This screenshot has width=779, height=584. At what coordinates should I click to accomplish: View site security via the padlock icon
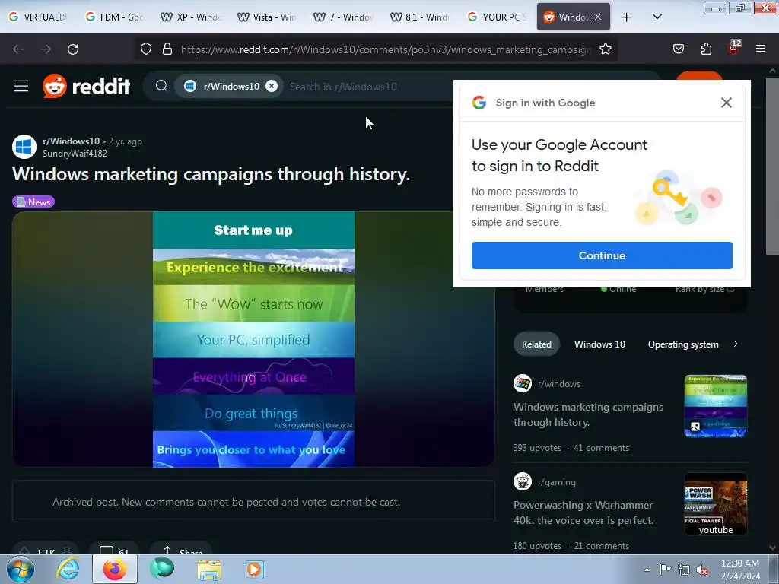click(167, 49)
